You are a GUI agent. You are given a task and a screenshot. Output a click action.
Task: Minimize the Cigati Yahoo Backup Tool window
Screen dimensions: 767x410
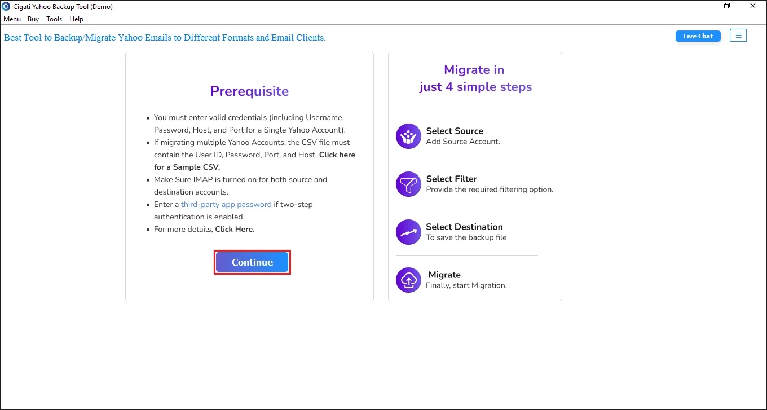(701, 6)
